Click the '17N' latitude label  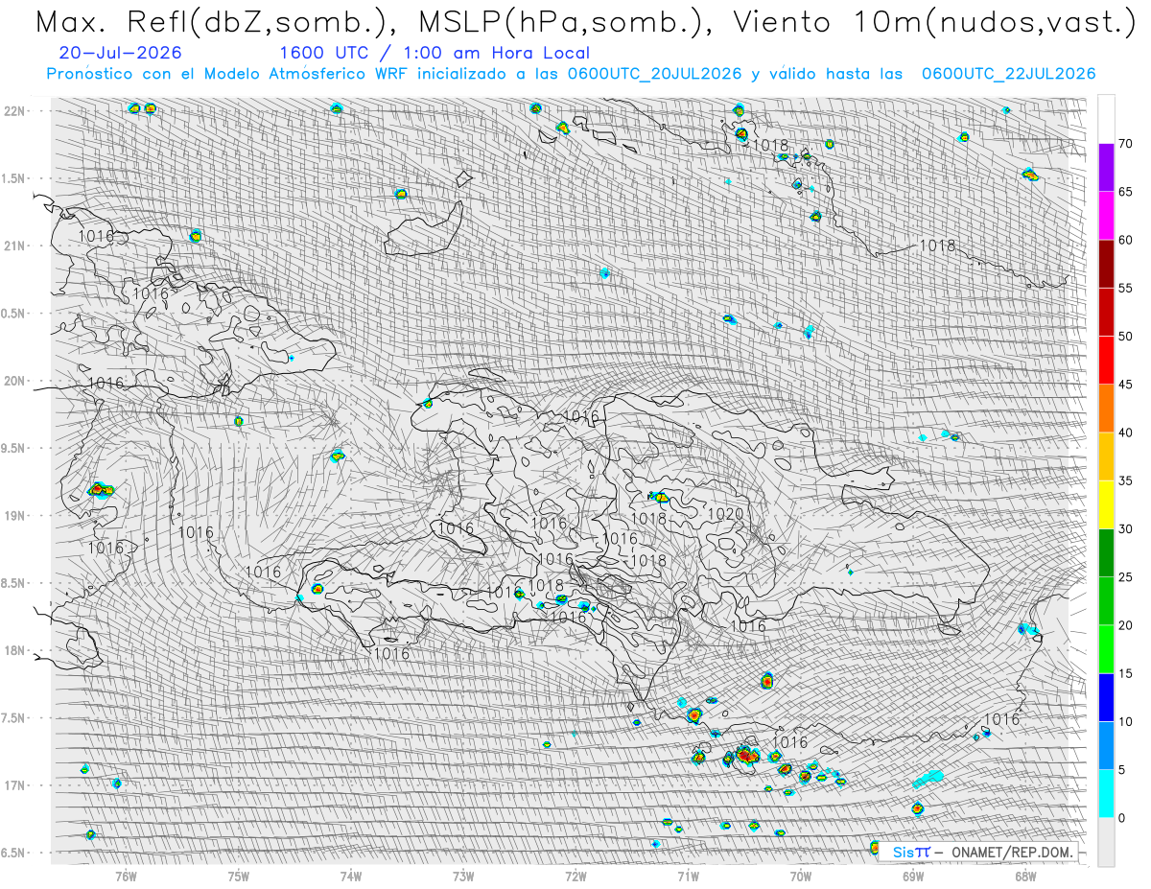(x=13, y=785)
